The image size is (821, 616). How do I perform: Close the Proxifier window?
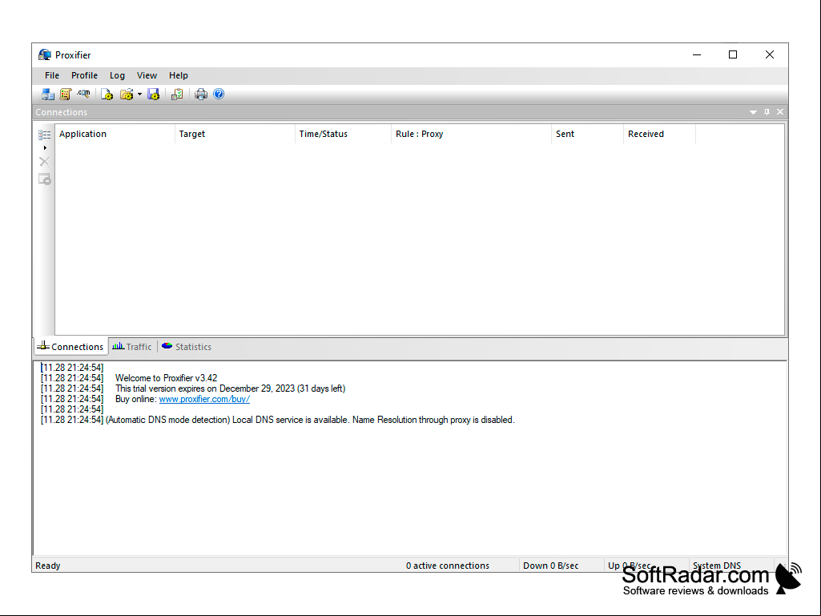(770, 55)
